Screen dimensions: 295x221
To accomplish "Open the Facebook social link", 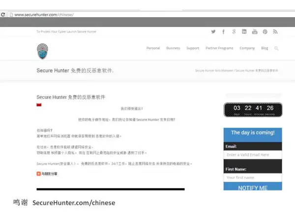I will 223,31.
